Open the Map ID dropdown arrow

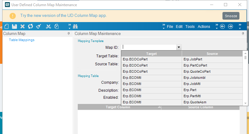pos(179,47)
